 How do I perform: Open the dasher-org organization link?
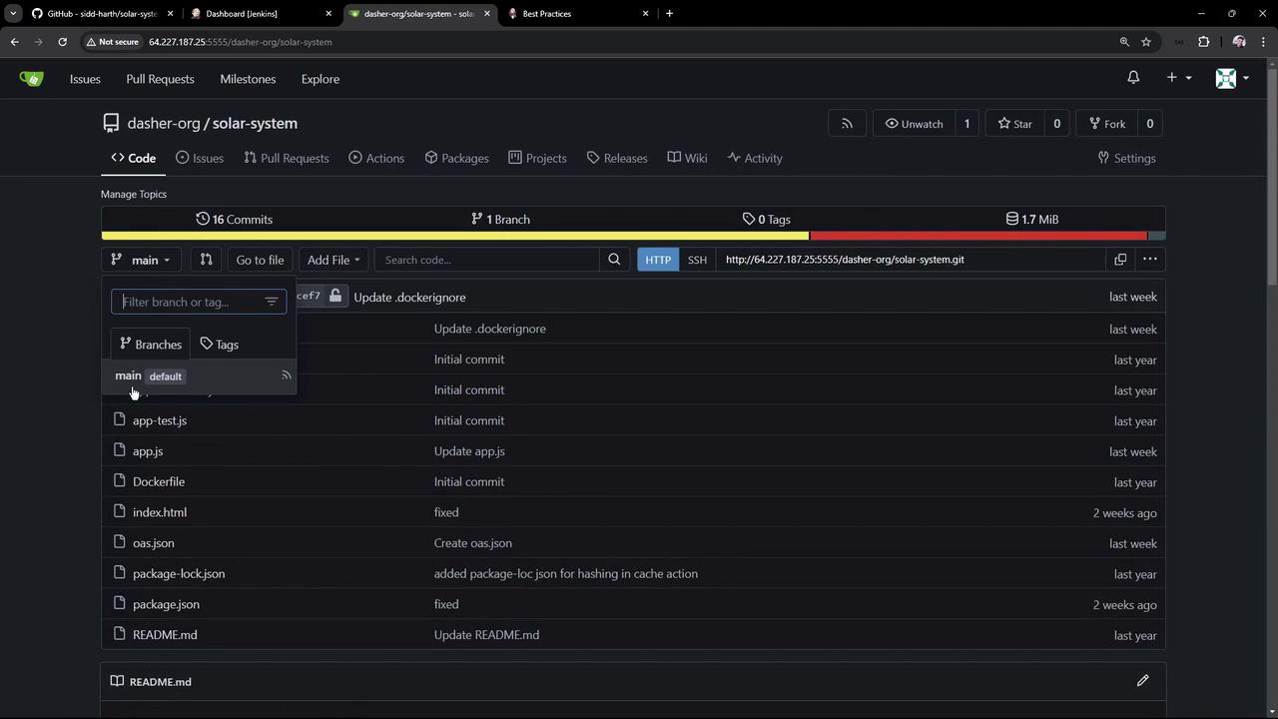[164, 123]
